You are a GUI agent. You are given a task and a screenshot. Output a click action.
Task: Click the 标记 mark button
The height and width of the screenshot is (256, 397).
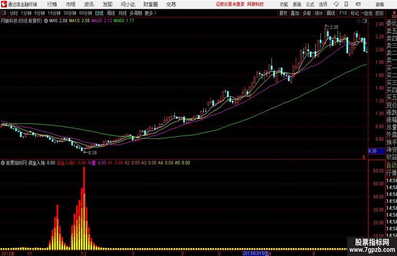tap(354, 13)
